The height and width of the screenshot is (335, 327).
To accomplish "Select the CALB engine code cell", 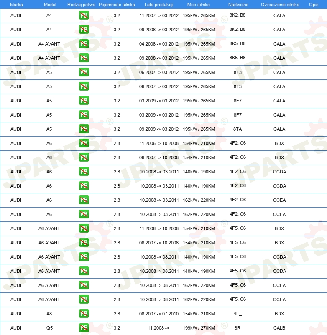I will (x=279, y=328).
